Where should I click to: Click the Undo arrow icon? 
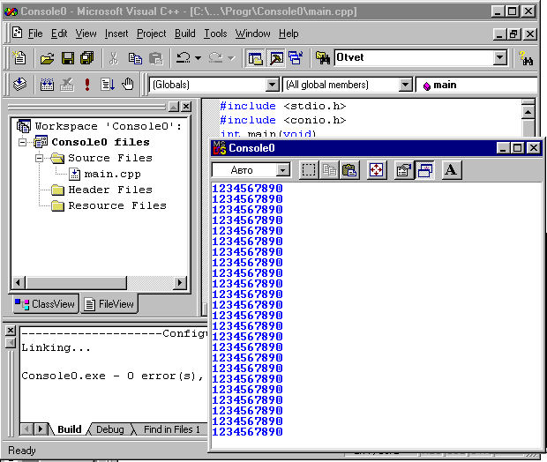(x=184, y=58)
